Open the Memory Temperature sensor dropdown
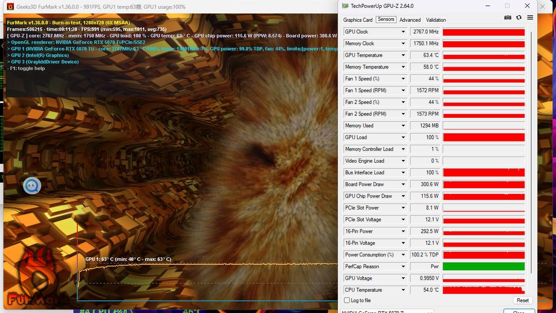Image resolution: width=556 pixels, height=313 pixels. 403,67
